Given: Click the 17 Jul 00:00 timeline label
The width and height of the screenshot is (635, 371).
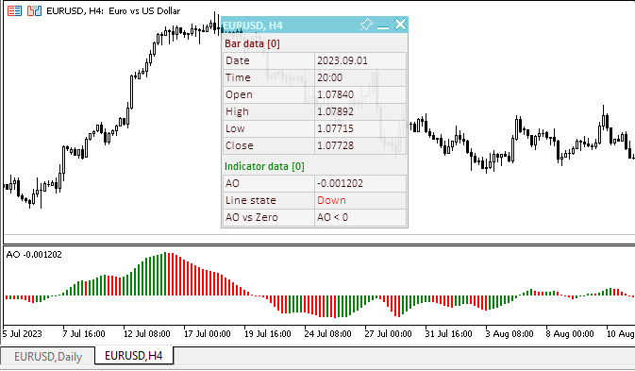Looking at the screenshot, I should pos(208,334).
